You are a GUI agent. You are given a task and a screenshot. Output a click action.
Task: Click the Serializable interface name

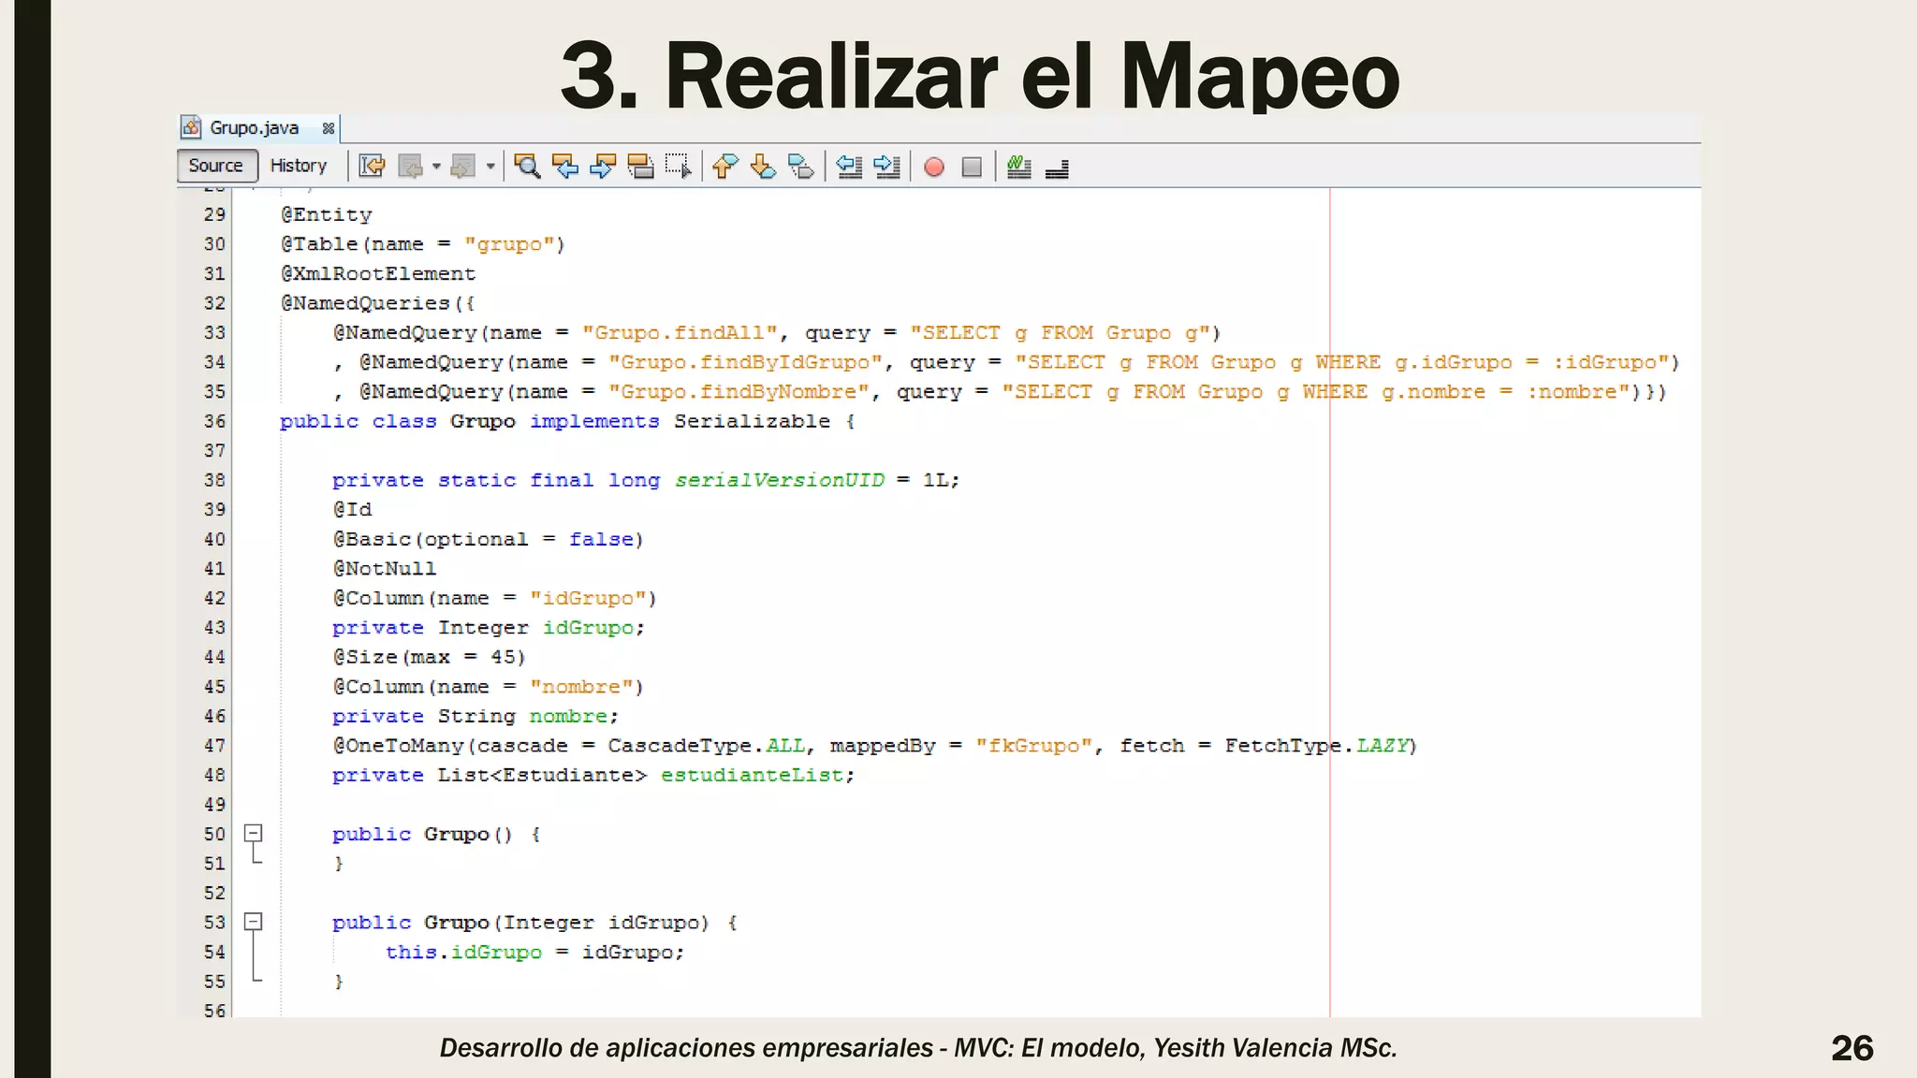752,421
